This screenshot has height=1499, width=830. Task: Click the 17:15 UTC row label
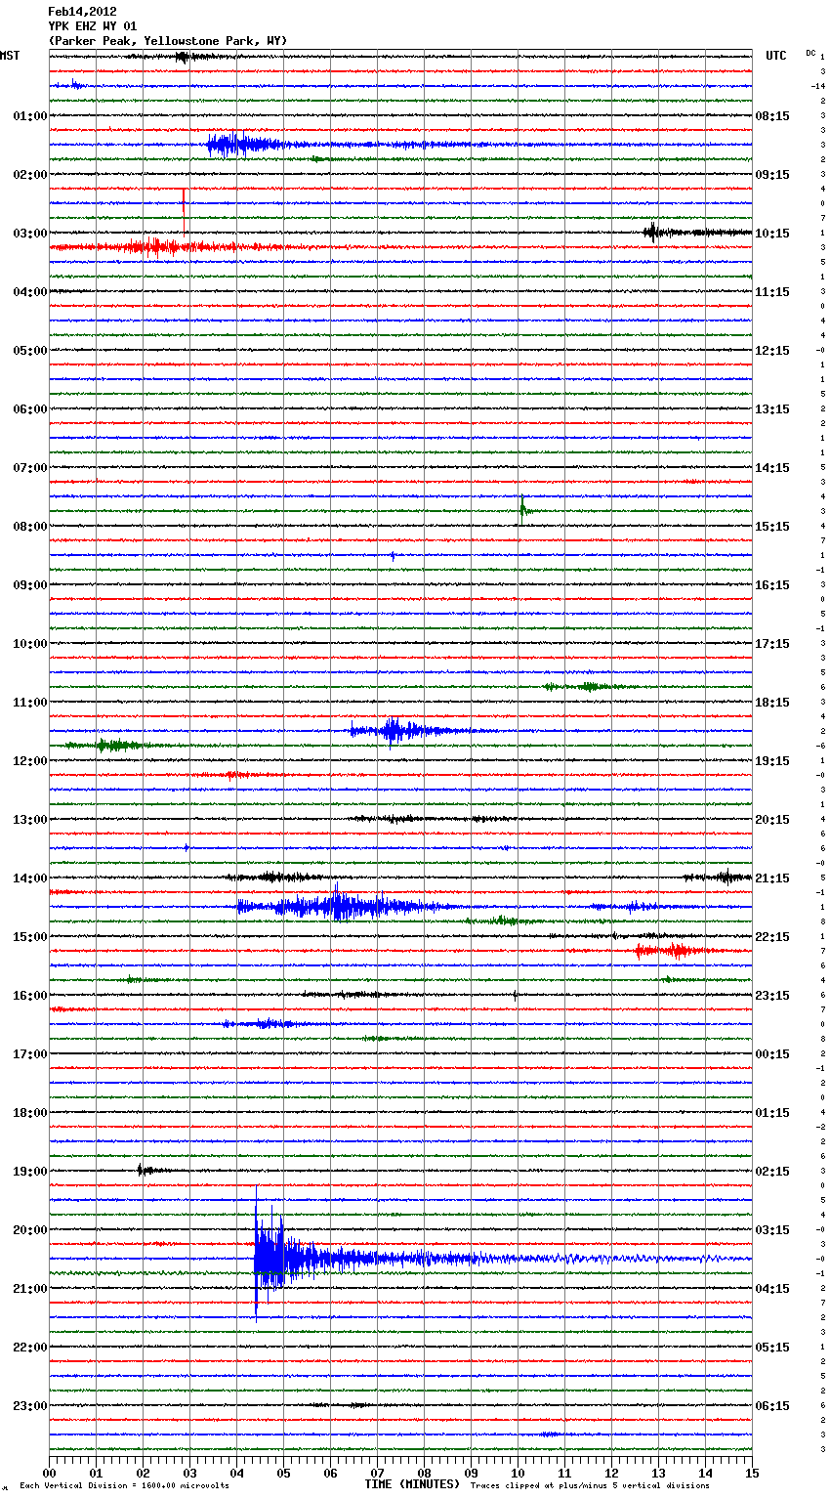coord(772,644)
